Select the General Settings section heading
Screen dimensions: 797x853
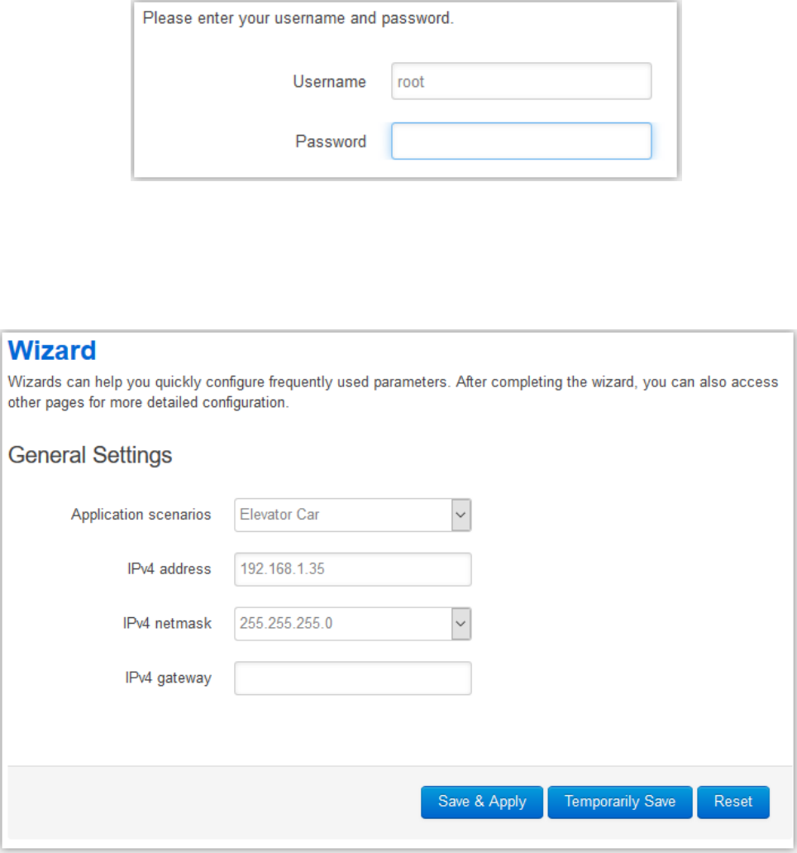89,455
